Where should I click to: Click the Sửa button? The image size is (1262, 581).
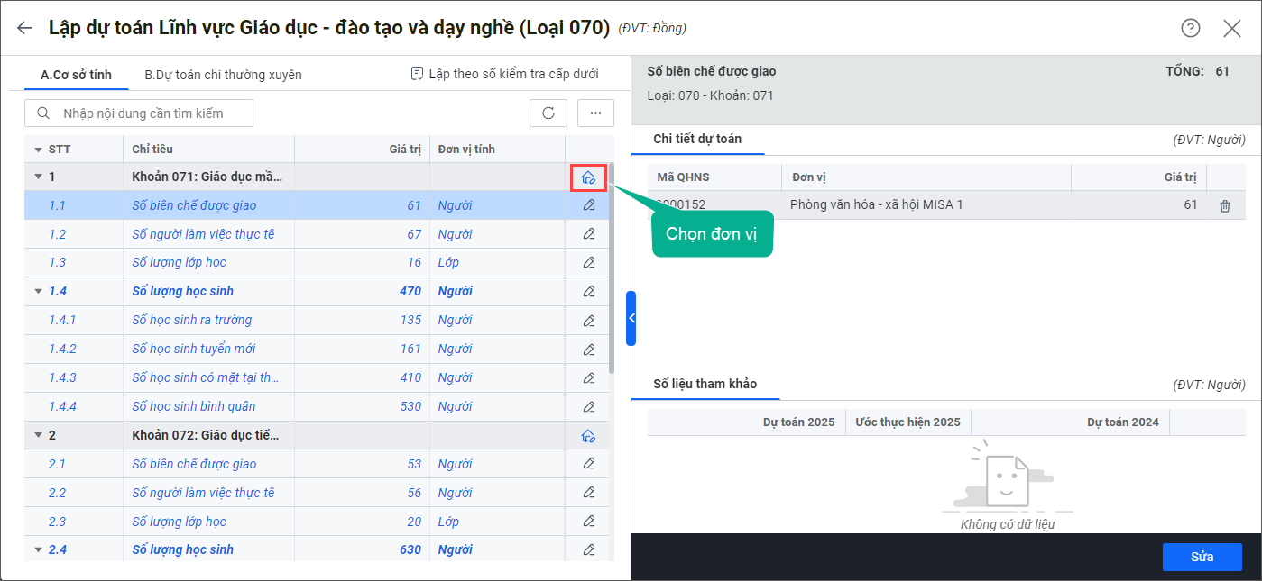point(1202,557)
